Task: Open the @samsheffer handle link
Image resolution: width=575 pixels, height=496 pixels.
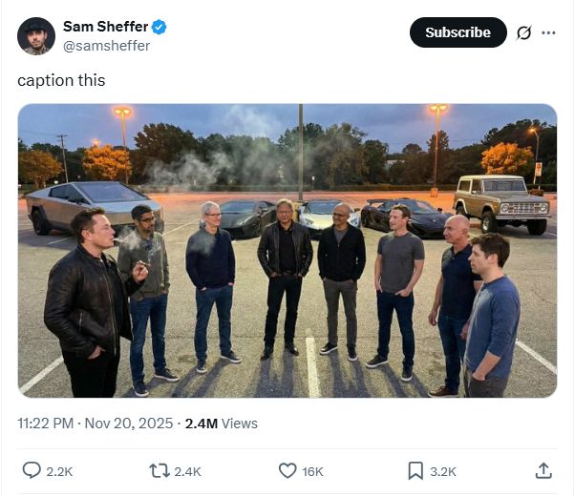Action: (x=106, y=46)
